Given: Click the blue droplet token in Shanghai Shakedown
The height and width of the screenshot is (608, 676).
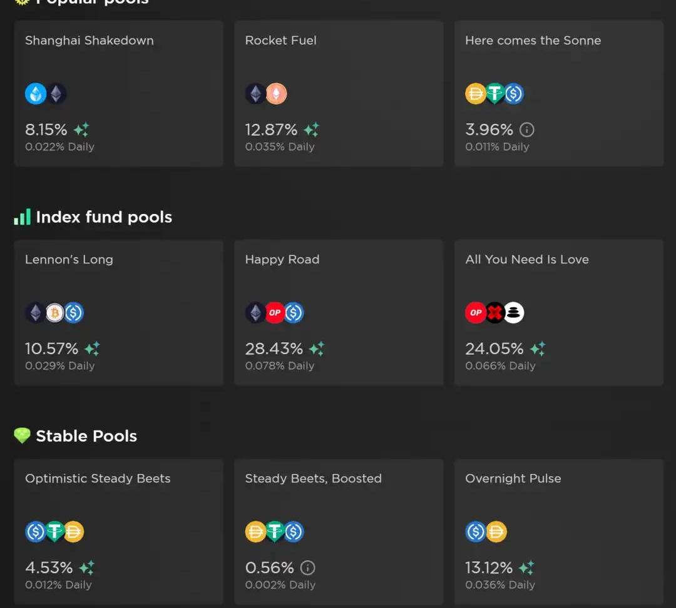Looking at the screenshot, I should (36, 94).
